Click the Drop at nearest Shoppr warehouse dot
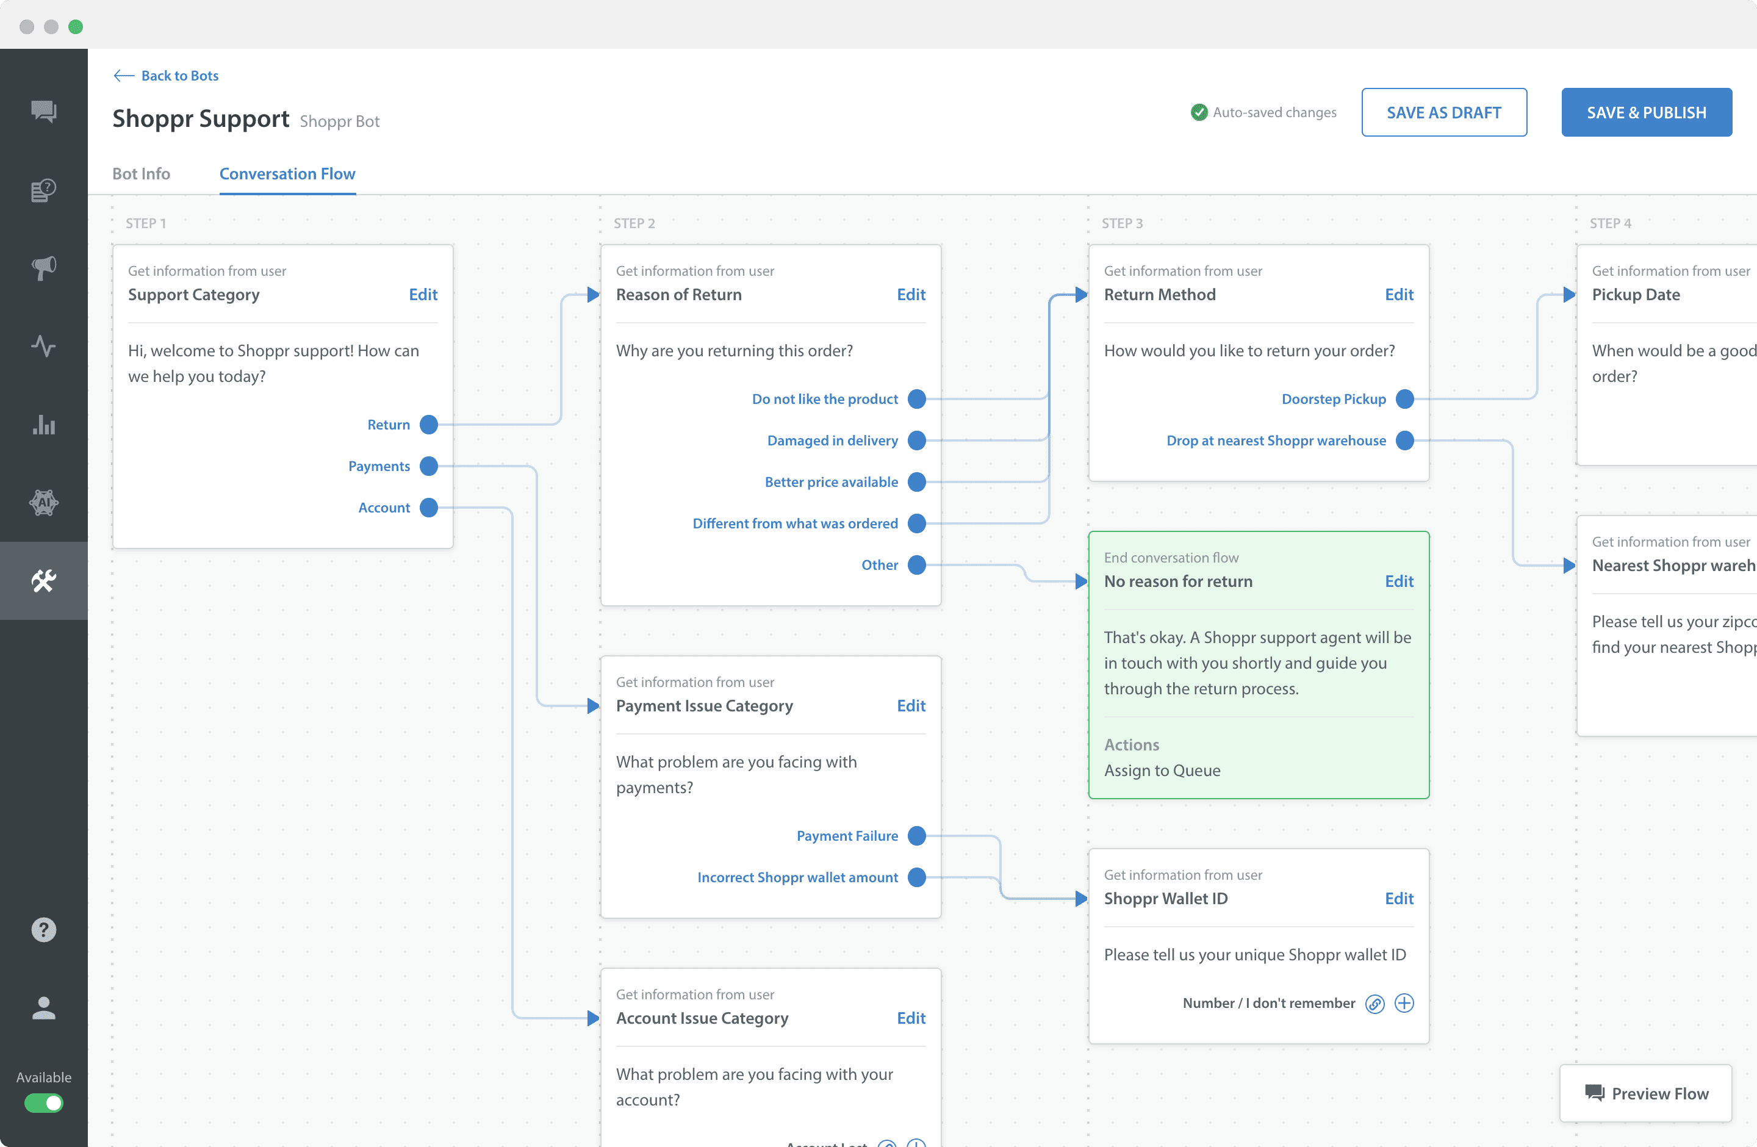Image resolution: width=1757 pixels, height=1147 pixels. (1405, 440)
